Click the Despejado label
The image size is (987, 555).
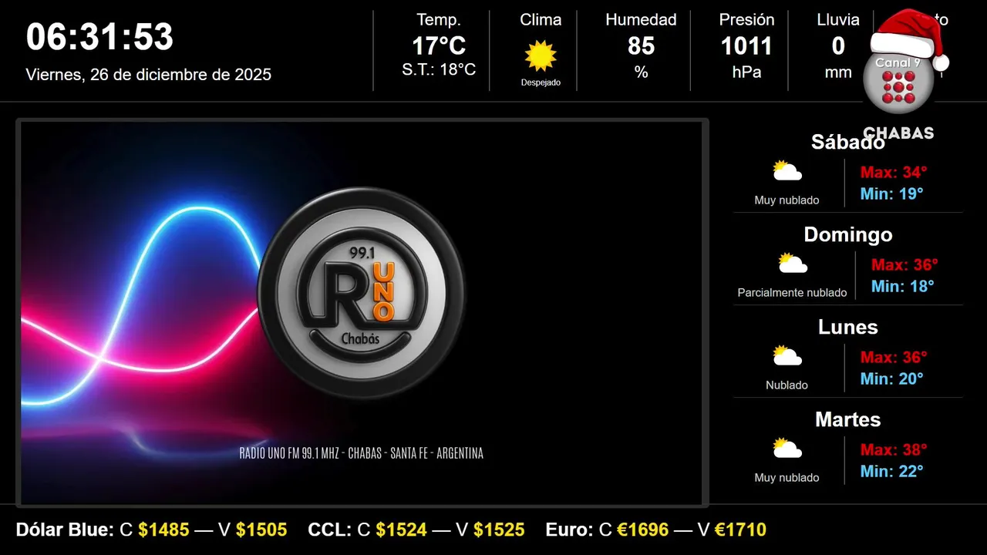(x=541, y=82)
